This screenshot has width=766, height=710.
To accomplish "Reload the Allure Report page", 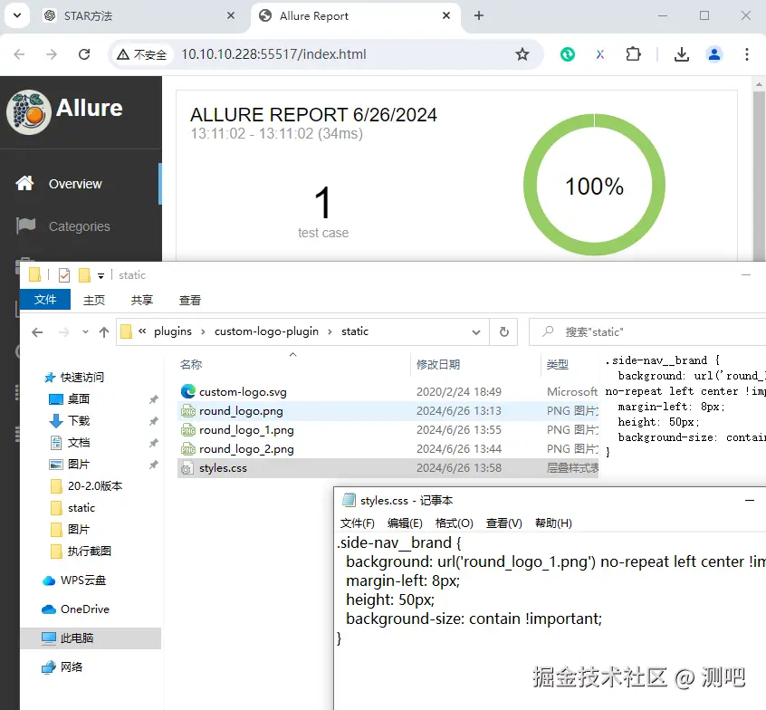I will pos(84,54).
